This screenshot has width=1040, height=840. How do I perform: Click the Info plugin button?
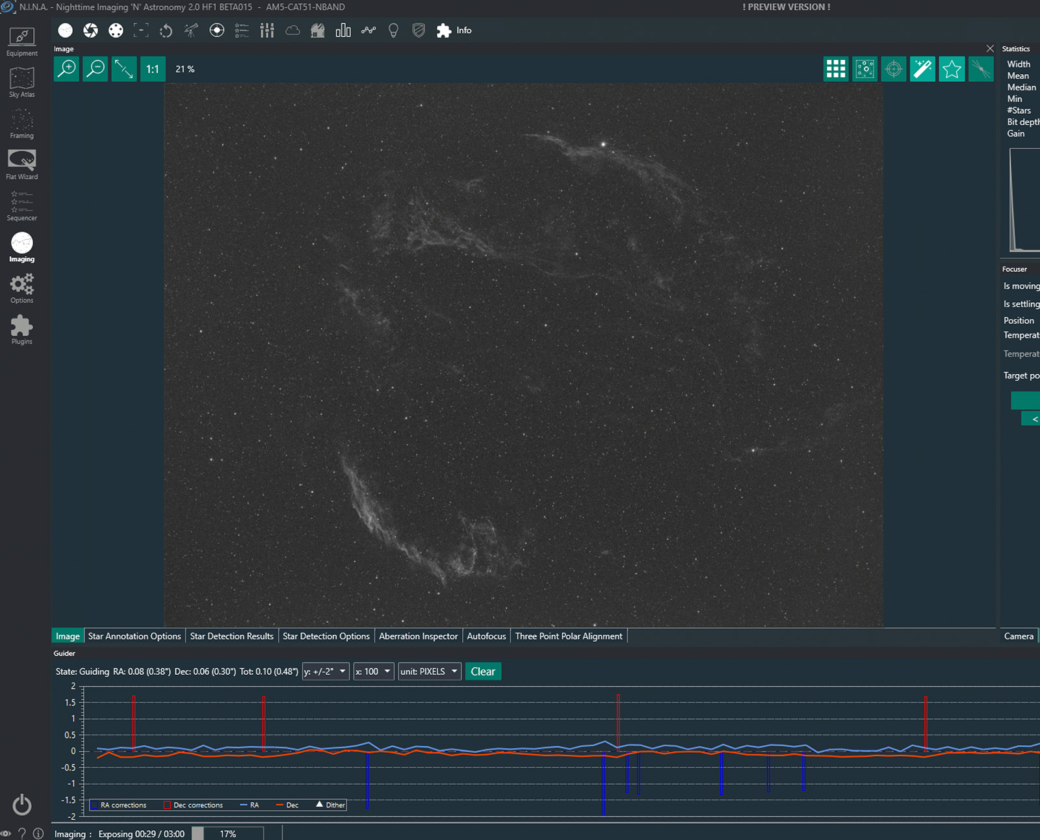tap(454, 31)
